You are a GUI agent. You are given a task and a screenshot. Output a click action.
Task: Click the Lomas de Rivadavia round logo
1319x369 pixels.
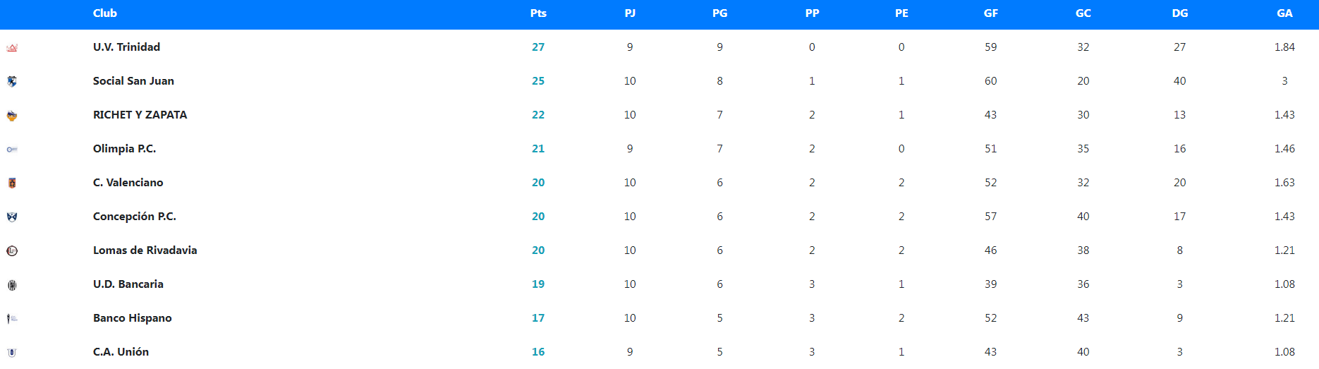[x=12, y=251]
